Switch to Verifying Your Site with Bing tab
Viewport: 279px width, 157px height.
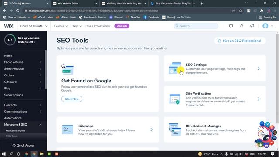pyautogui.click(x=124, y=3)
